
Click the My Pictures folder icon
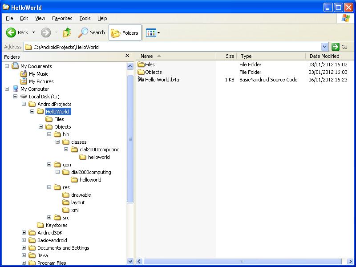point(24,81)
